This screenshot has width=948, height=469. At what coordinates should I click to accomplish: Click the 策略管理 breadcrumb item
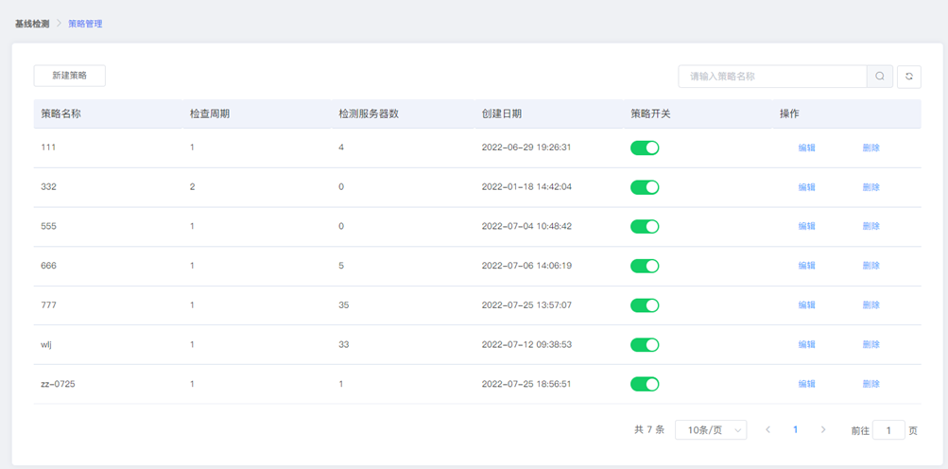[x=85, y=25]
